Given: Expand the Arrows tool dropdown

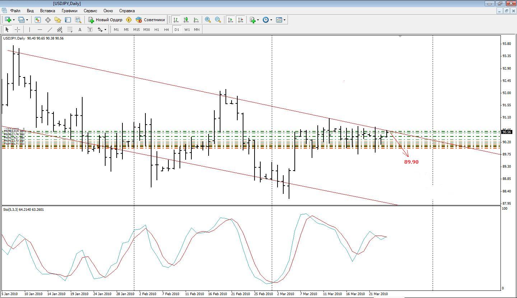Looking at the screenshot, I should [x=105, y=29].
